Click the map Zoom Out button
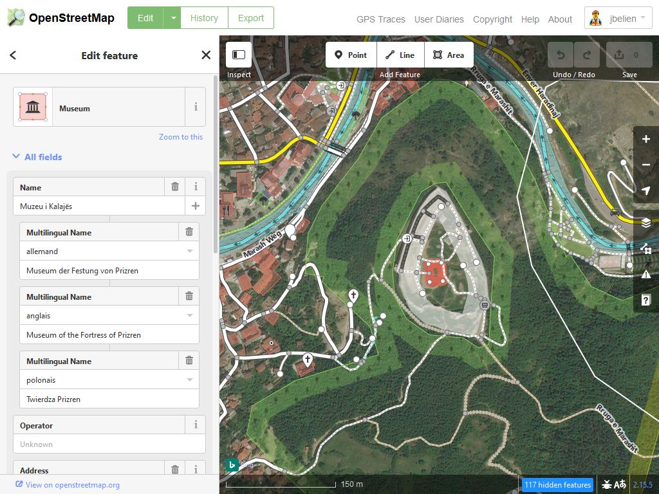The image size is (659, 494). click(x=646, y=165)
